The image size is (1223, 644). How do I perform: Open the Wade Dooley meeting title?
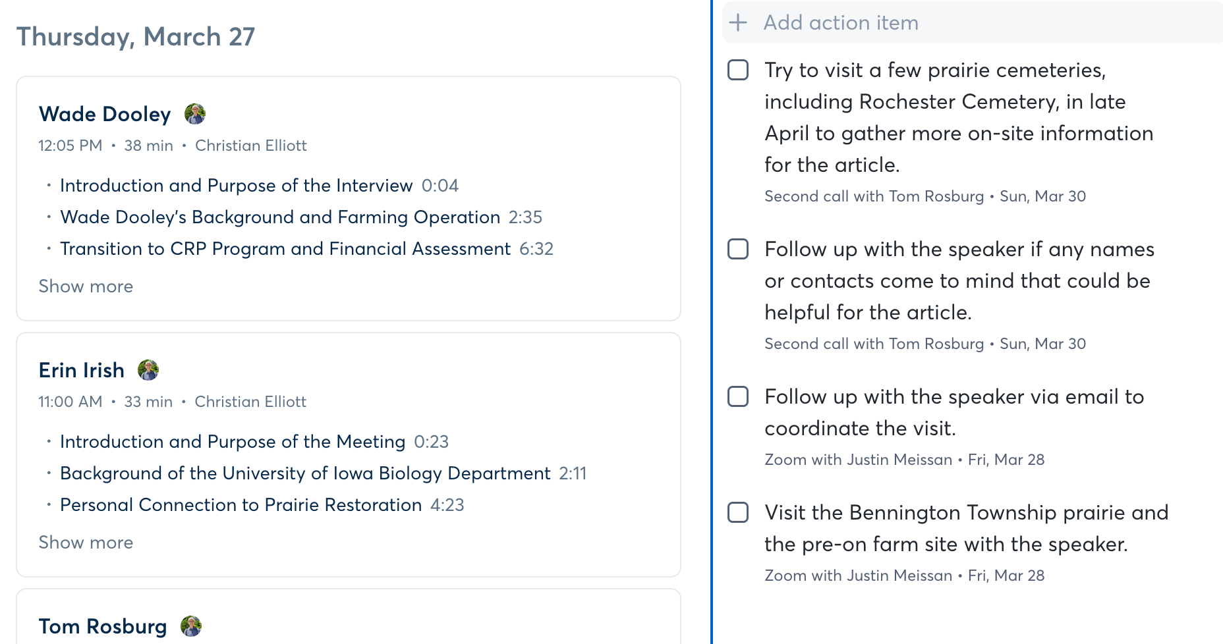pyautogui.click(x=105, y=114)
